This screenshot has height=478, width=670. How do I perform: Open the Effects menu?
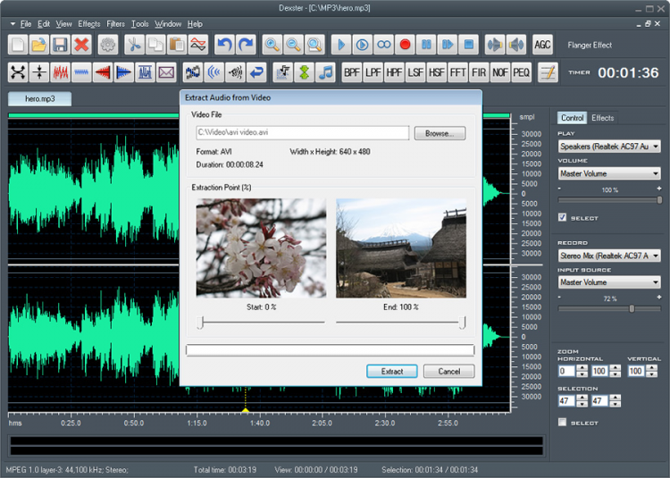click(89, 23)
